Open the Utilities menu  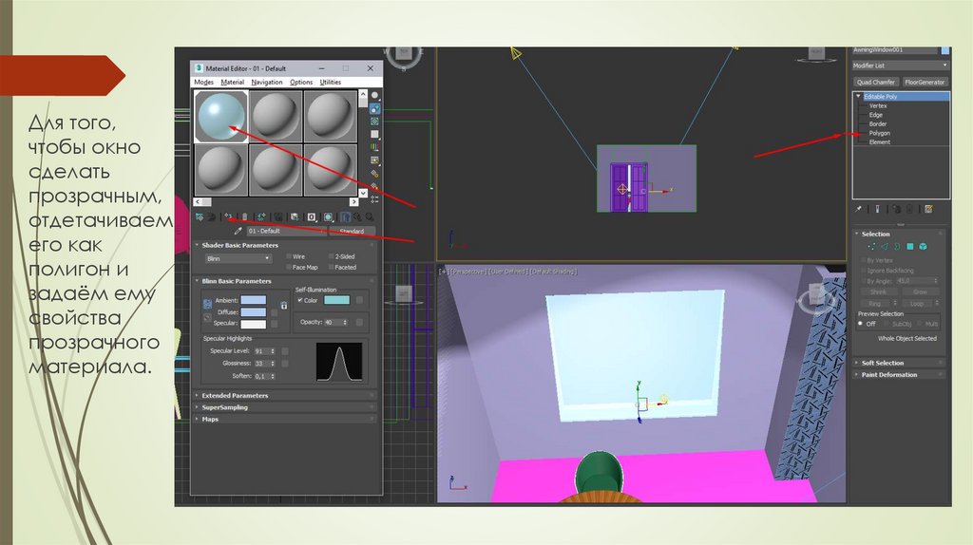tap(330, 83)
